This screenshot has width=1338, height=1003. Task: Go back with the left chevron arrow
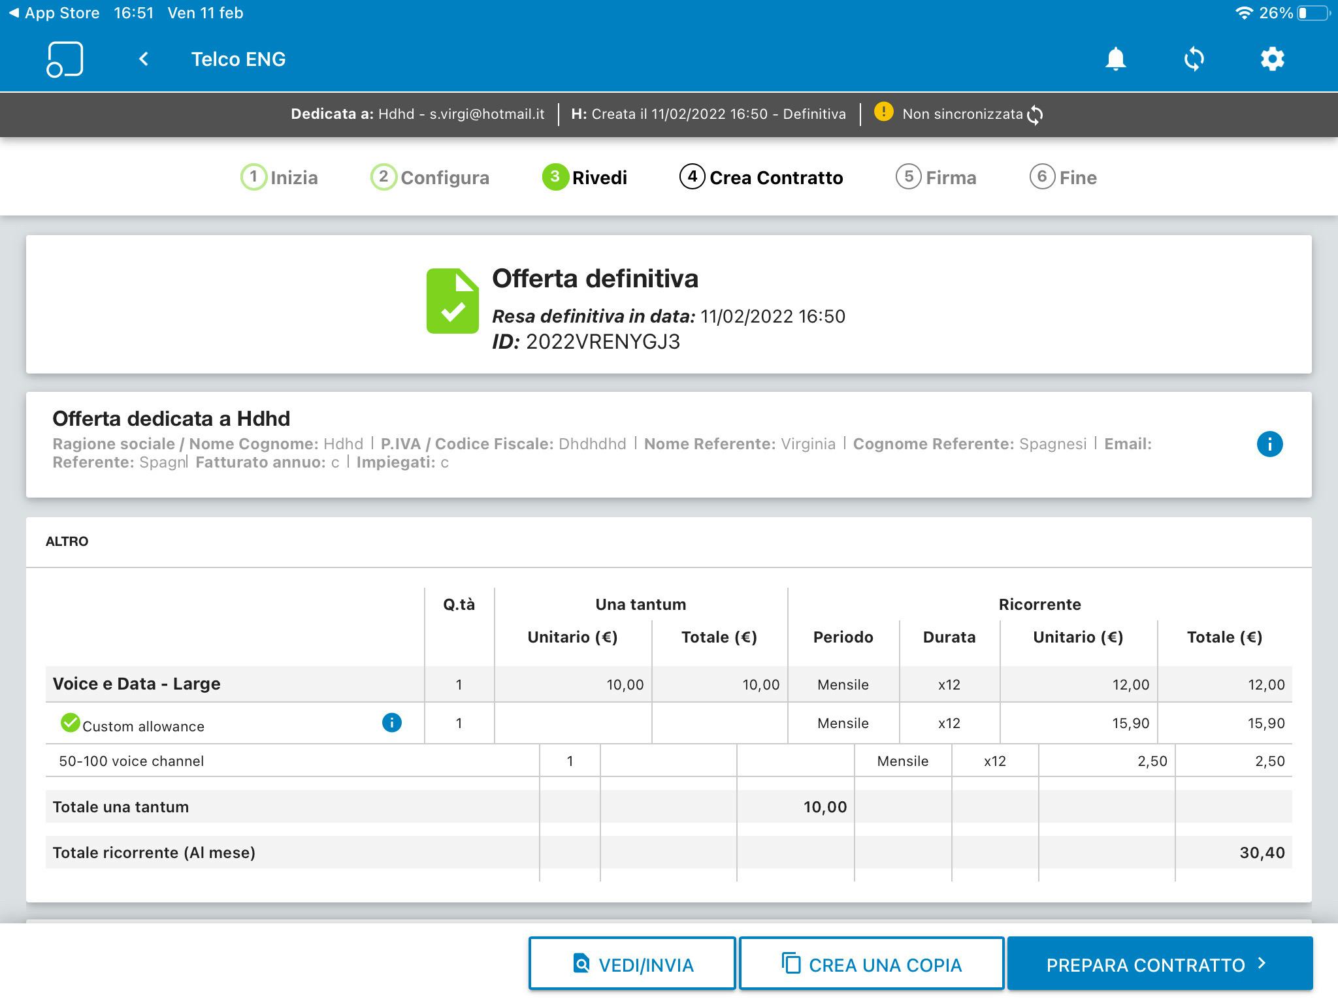coord(144,59)
